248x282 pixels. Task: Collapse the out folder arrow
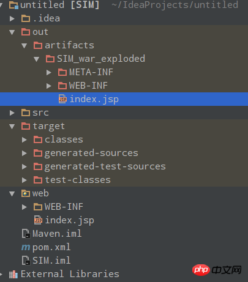coord(12,32)
